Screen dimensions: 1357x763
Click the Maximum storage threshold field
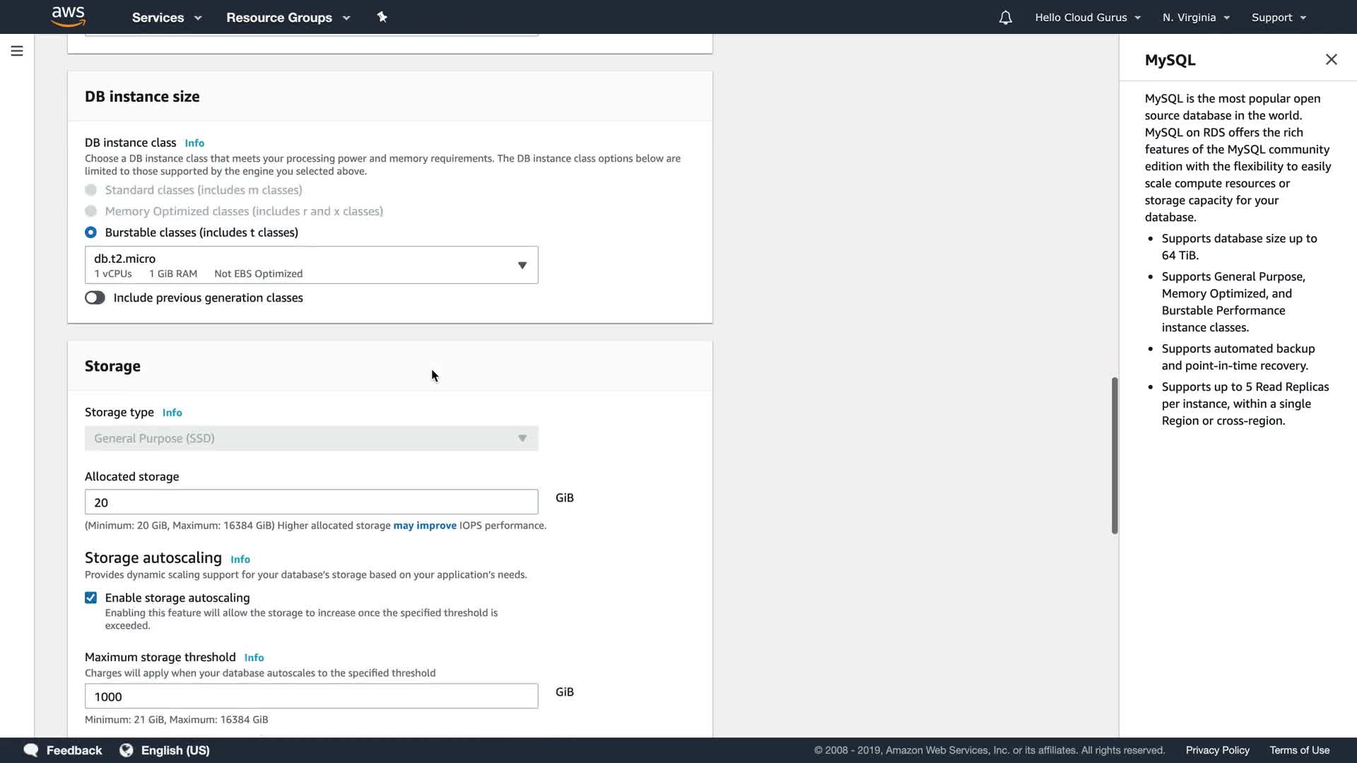(x=311, y=697)
